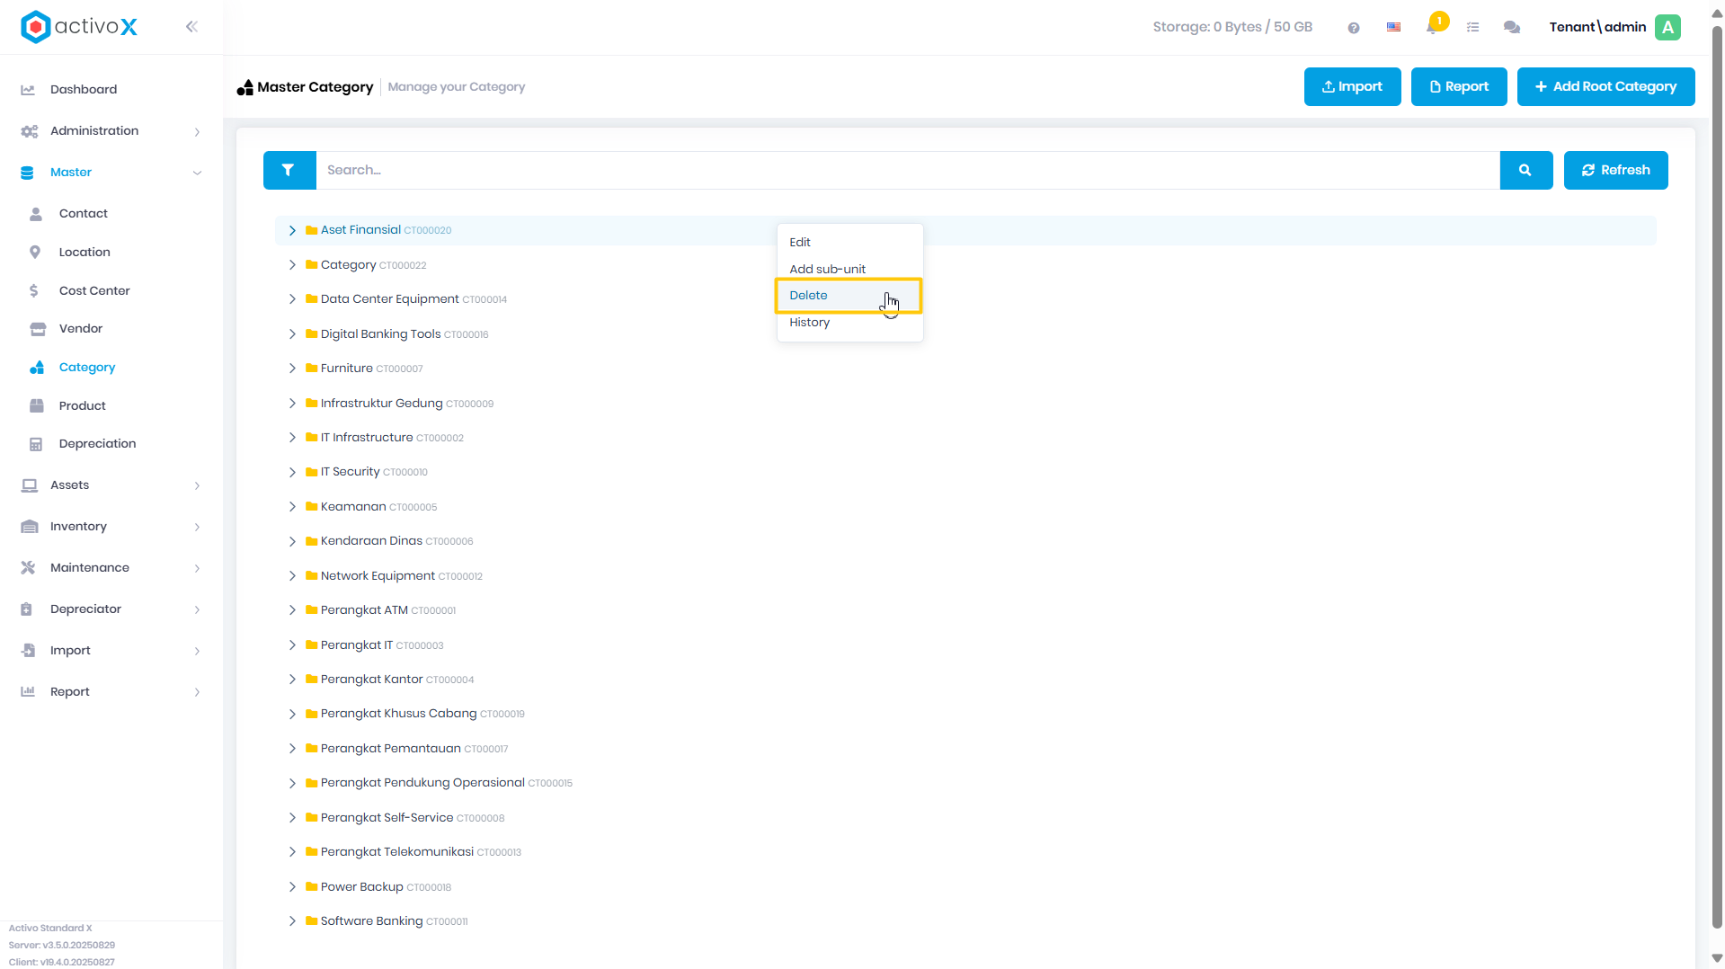Collapse the sidebar with double-chevron icon
Viewport: 1725px width, 969px height.
(x=191, y=27)
